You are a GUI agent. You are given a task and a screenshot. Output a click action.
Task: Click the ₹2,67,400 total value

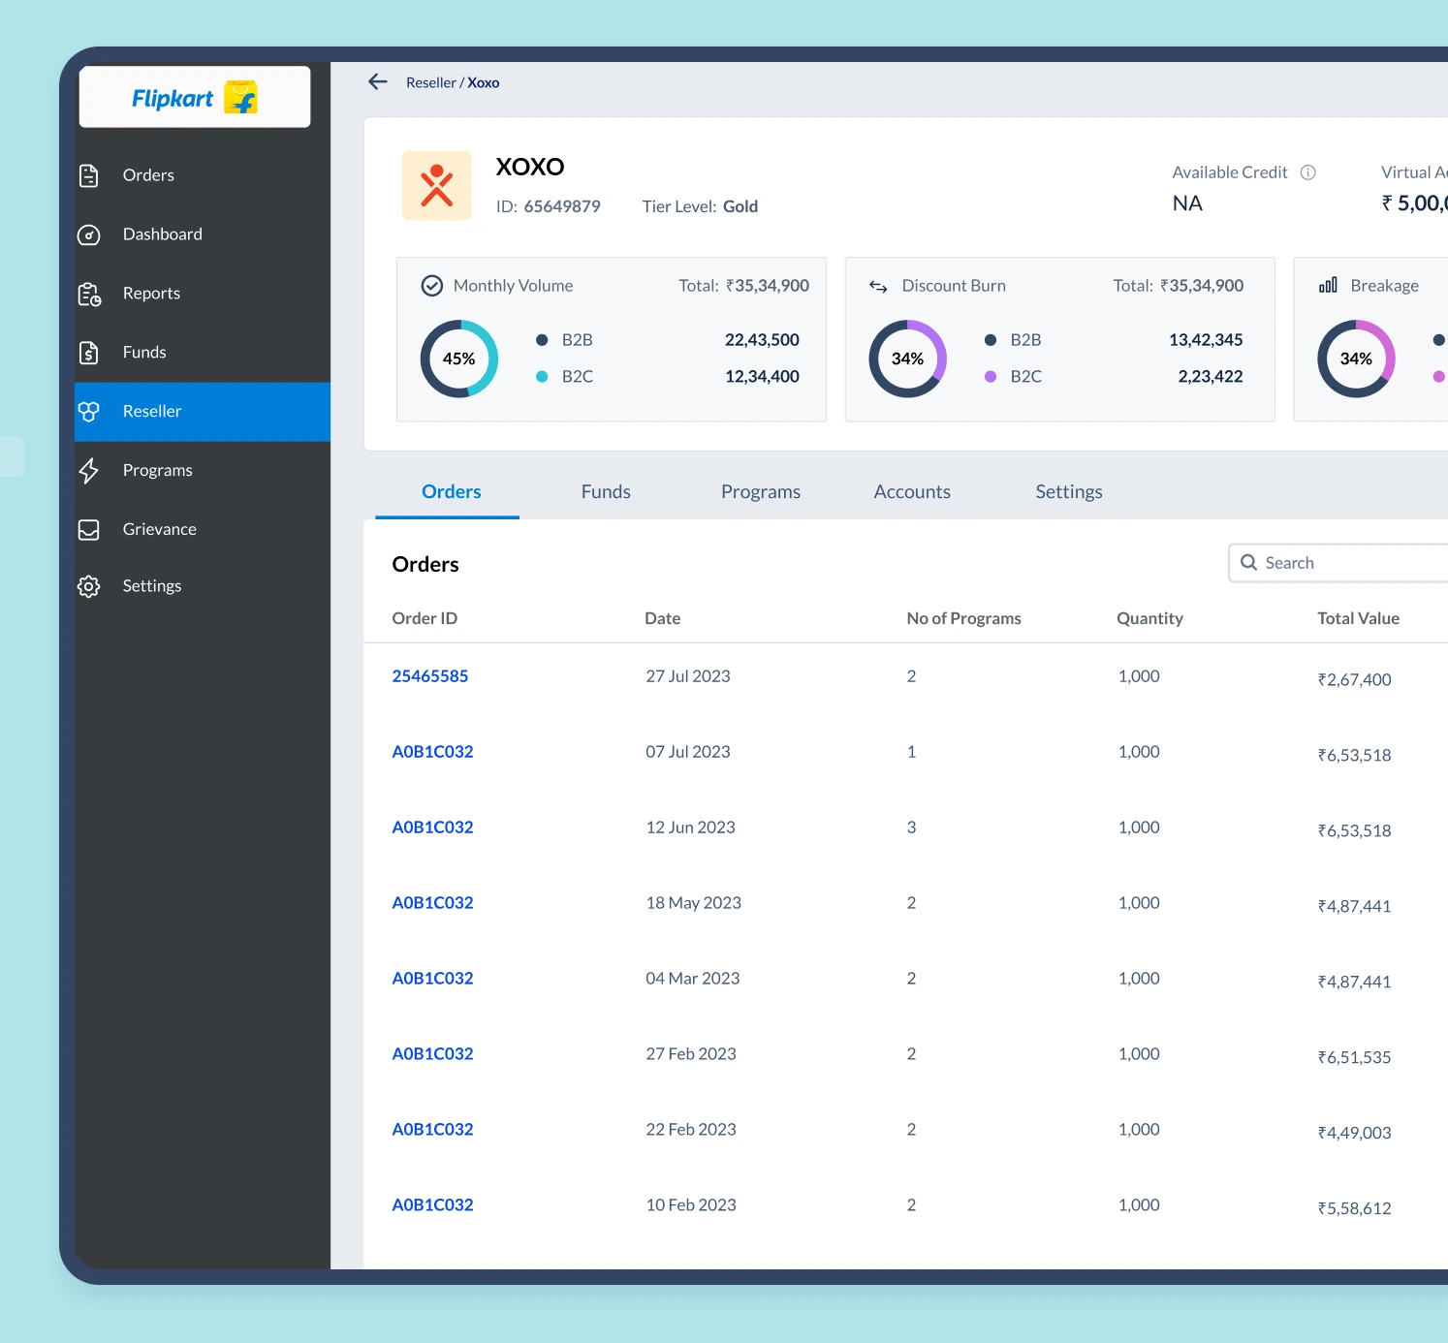tap(1354, 680)
